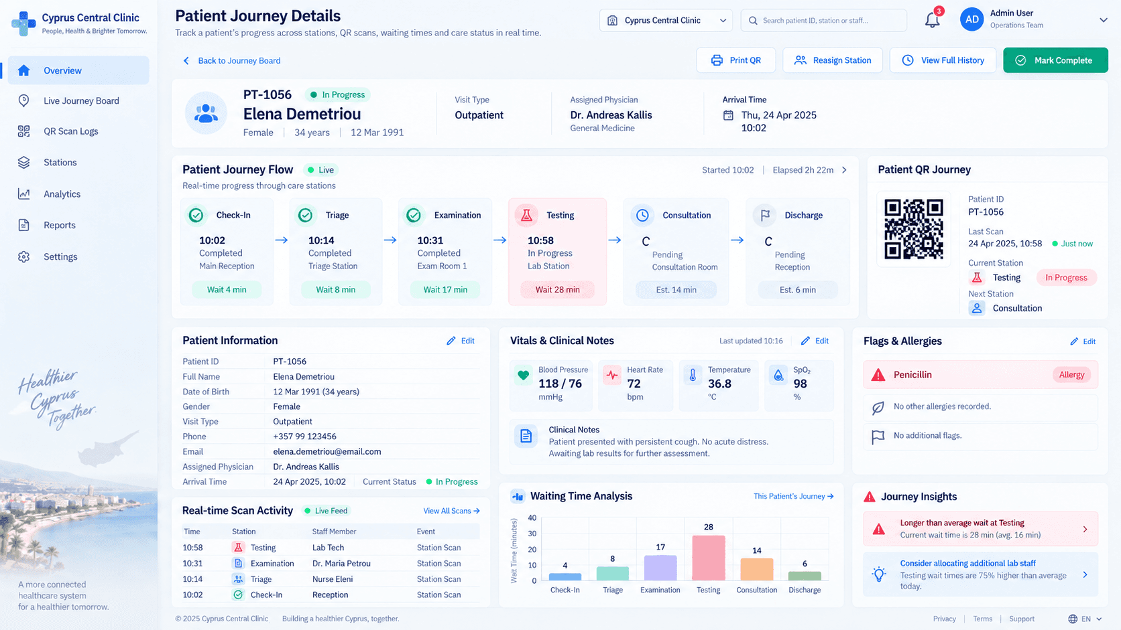The height and width of the screenshot is (630, 1121).
Task: Click the Check-In completed checkmark icon
Action: coord(196,215)
